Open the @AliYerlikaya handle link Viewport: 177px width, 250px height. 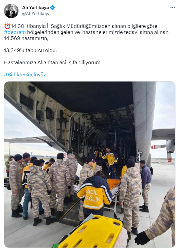(x=36, y=14)
